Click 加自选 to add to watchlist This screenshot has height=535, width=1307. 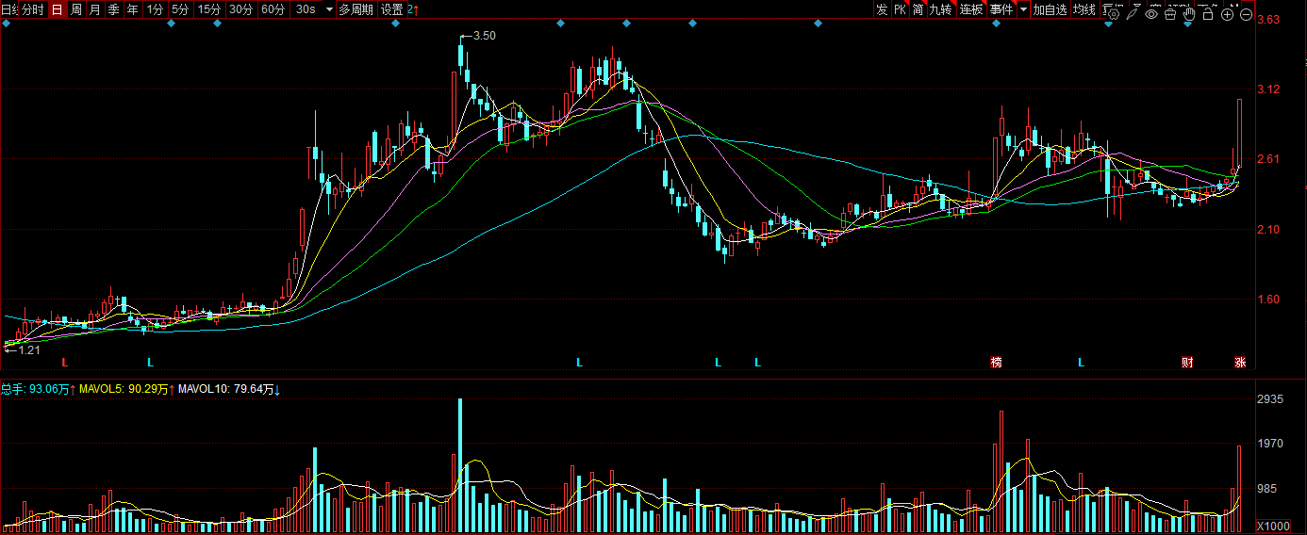1050,9
